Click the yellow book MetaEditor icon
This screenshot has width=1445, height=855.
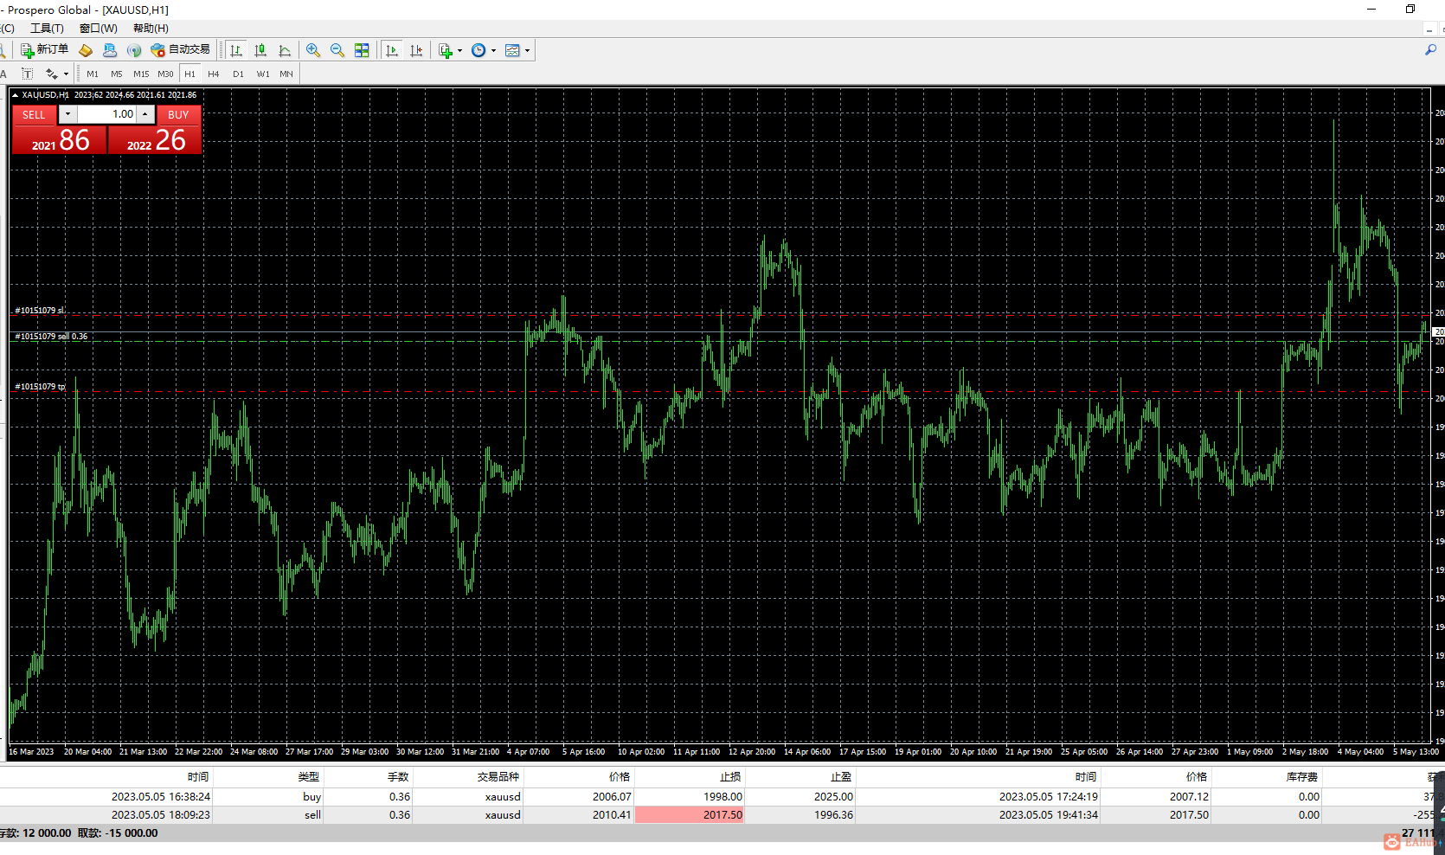(x=86, y=50)
